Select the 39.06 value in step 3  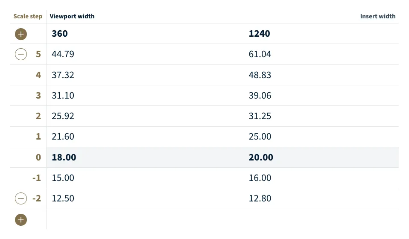[x=260, y=96]
